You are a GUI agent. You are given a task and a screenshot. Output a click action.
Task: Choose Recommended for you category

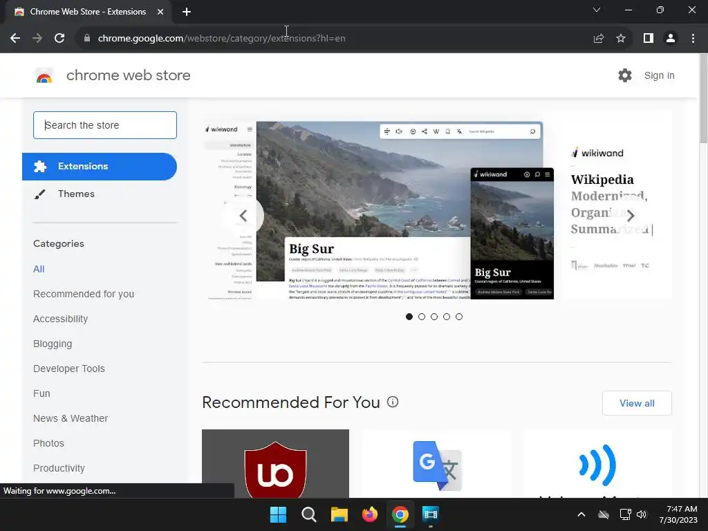[84, 294]
